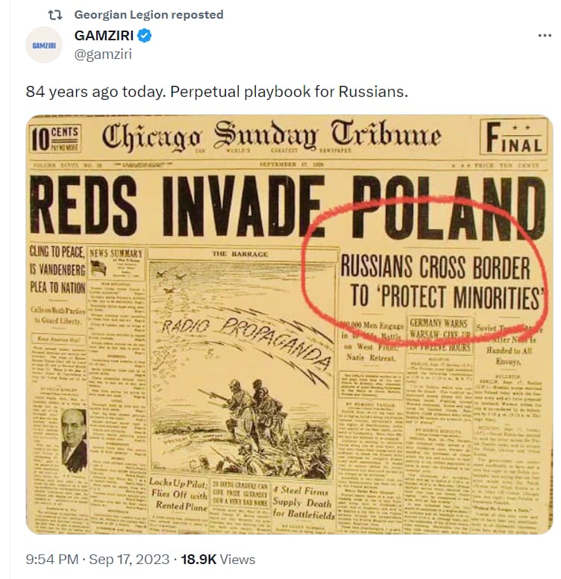Open the three-dot more options menu
The height and width of the screenshot is (579, 561).
click(x=545, y=36)
